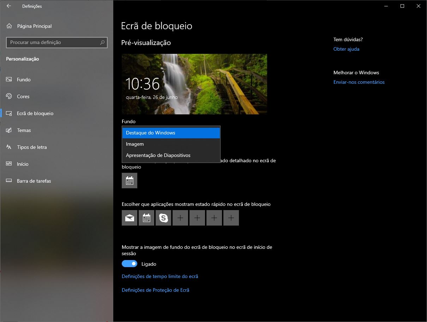Image resolution: width=427 pixels, height=322 pixels.
Task: Click the detailed status calendar app icon
Action: 130,181
